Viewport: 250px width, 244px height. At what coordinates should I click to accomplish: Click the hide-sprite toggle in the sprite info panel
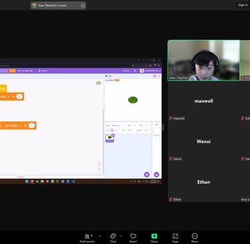pyautogui.click(x=116, y=130)
